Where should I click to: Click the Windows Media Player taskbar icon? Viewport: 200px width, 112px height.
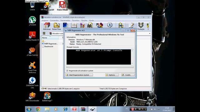(x=56, y=109)
